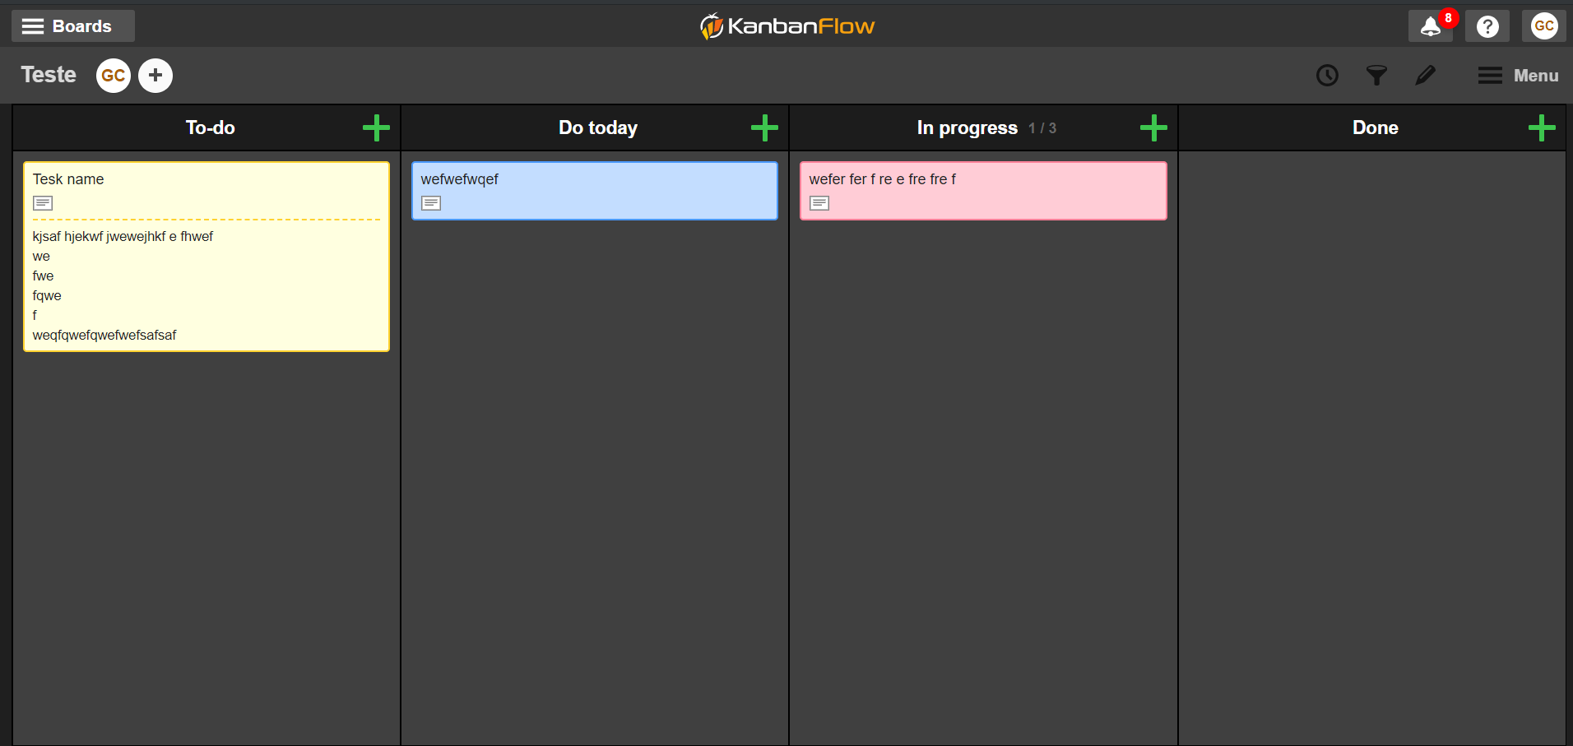Click the GC member avatar next to Teste

click(x=113, y=75)
